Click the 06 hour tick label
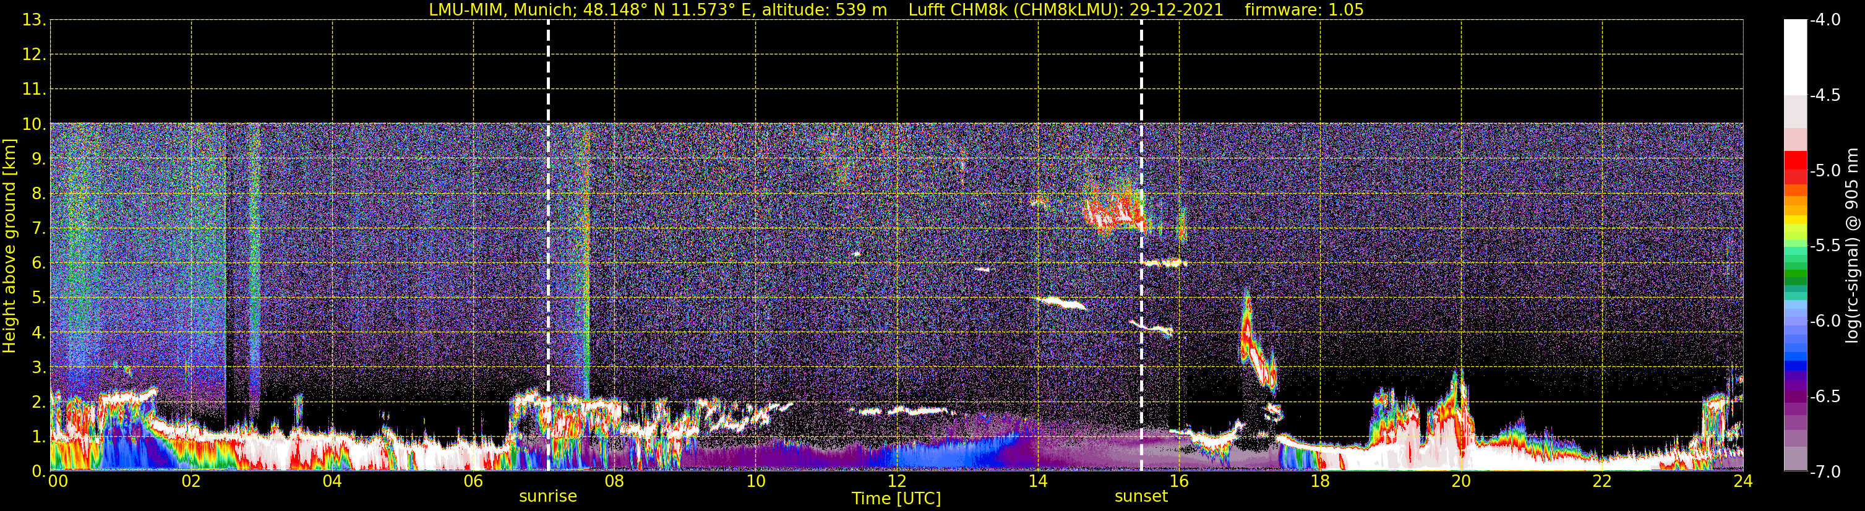Image resolution: width=1865 pixels, height=511 pixels. [473, 481]
